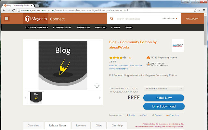This screenshot has width=208, height=130.
Task: Click the tab's Magento favicon
Action: (x=5, y=6)
